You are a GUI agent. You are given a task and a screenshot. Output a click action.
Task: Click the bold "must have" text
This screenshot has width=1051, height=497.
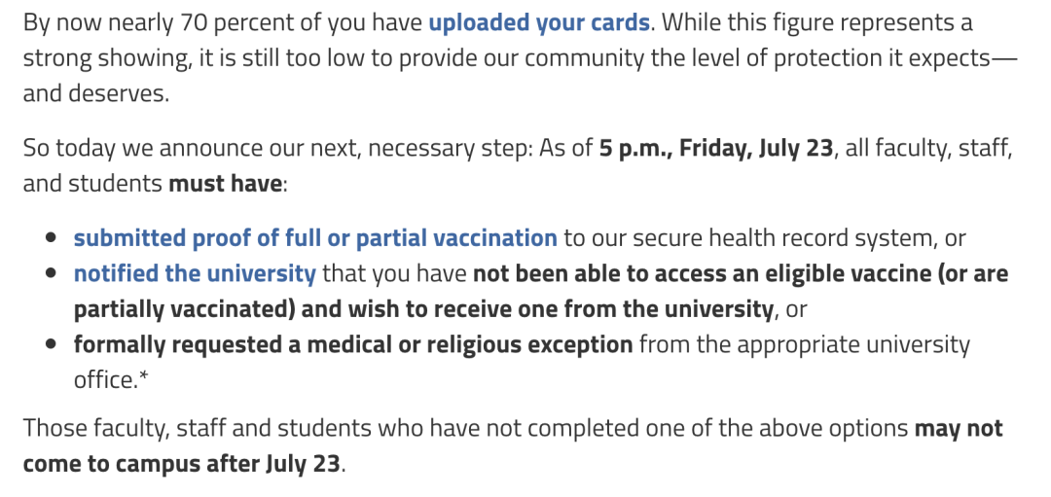226,184
